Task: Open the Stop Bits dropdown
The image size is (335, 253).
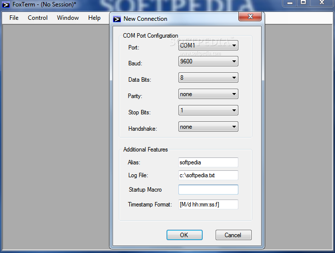Action: click(x=208, y=110)
